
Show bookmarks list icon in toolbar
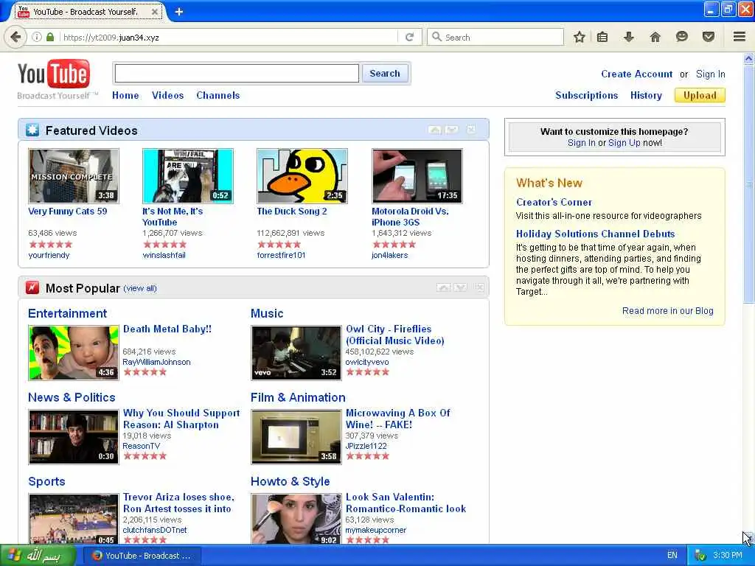click(x=602, y=37)
